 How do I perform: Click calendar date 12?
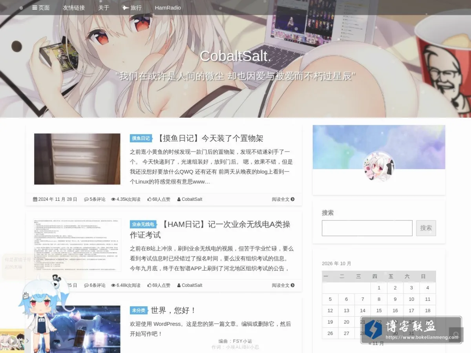pyautogui.click(x=330, y=311)
